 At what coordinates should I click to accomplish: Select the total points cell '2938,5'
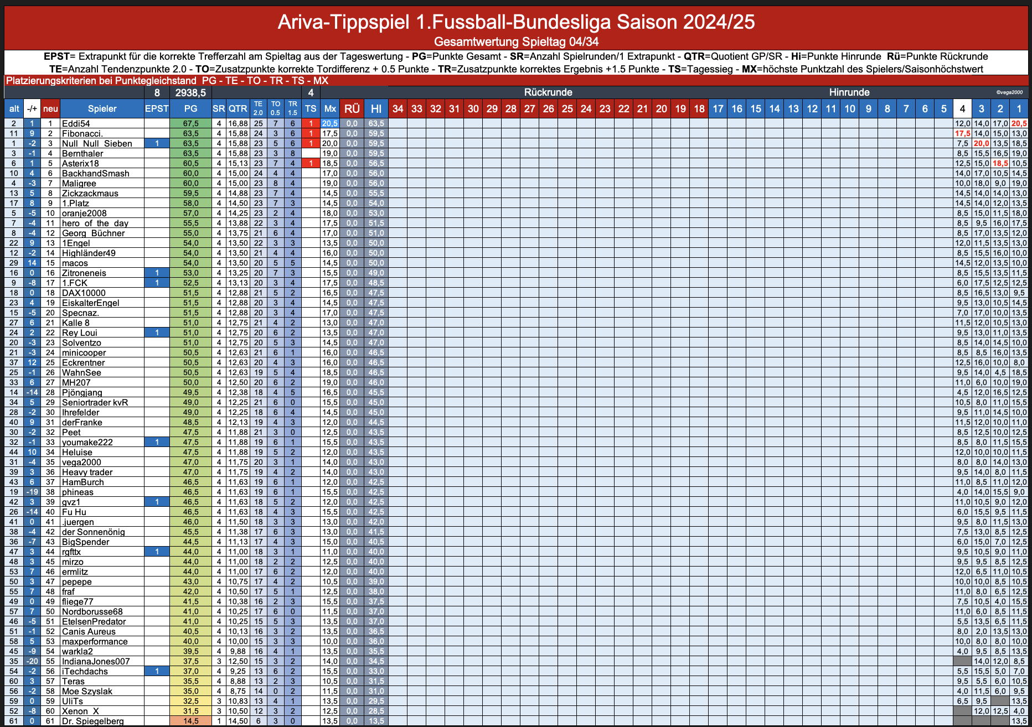190,92
